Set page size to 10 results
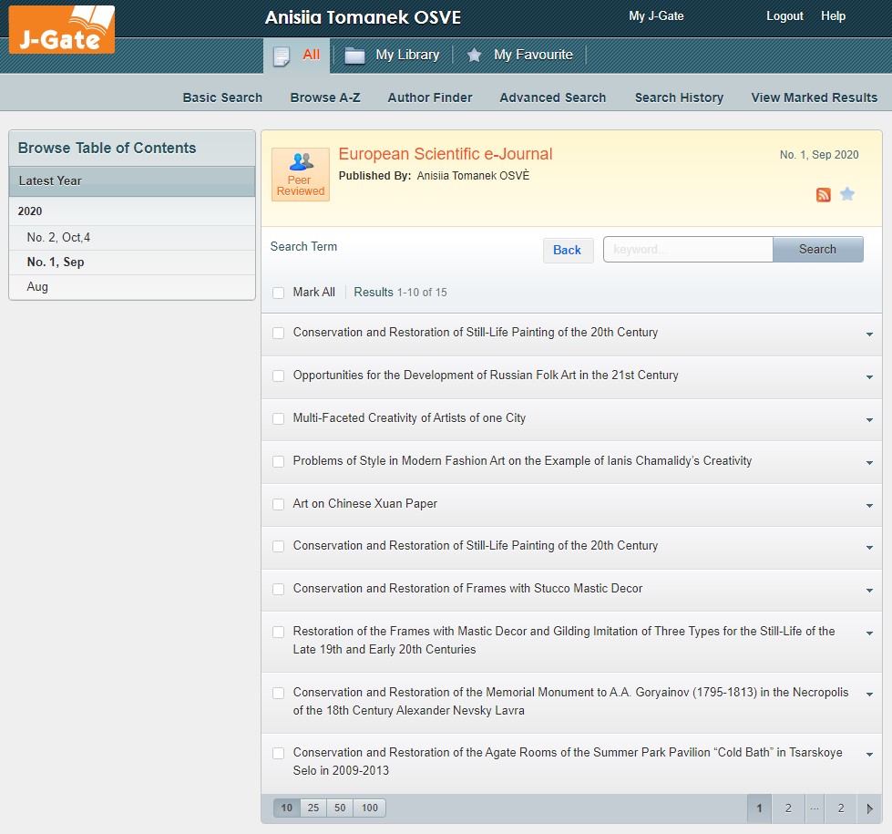Viewport: 892px width, 834px height. pos(287,808)
